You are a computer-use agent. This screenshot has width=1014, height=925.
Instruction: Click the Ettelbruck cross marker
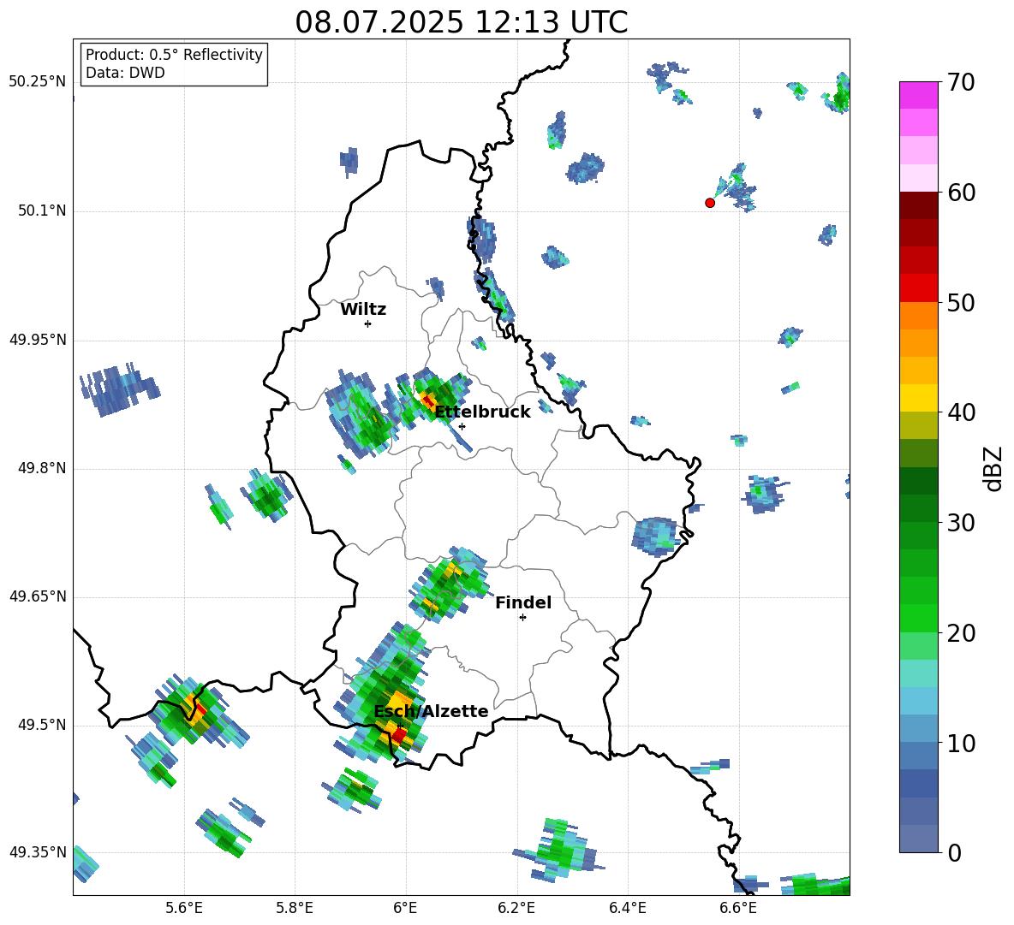click(x=462, y=426)
